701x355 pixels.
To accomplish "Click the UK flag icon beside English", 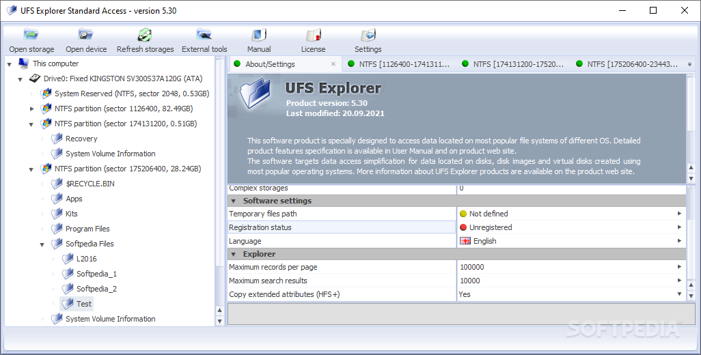I will coord(465,241).
